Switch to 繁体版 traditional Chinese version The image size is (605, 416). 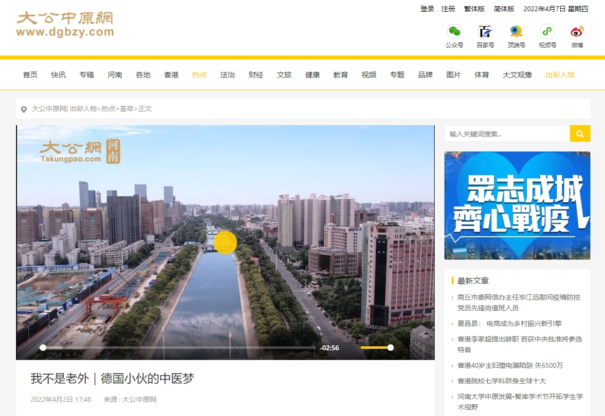point(474,9)
